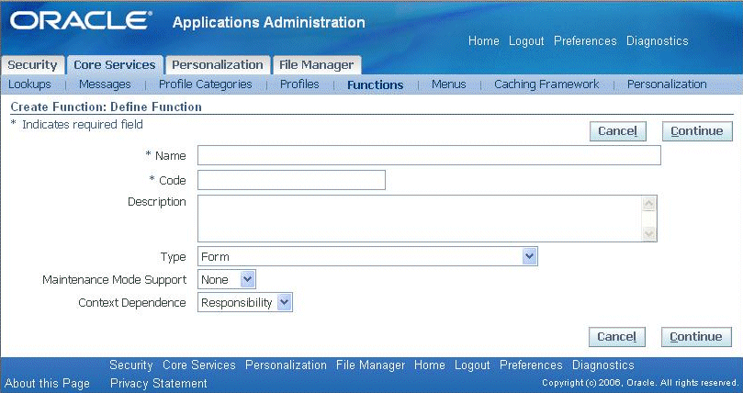Click Personalization link in footer
Viewport: 743px width, 393px height.
coord(286,365)
